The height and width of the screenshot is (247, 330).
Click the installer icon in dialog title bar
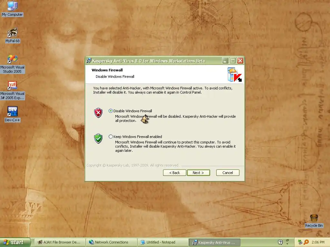(89, 61)
